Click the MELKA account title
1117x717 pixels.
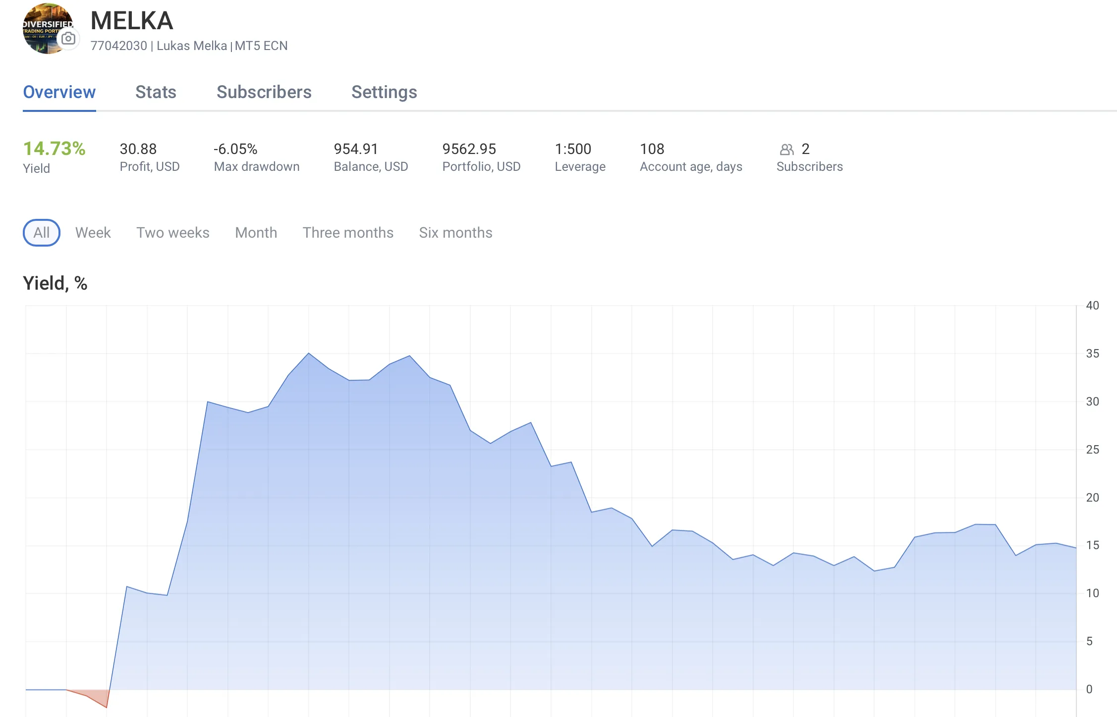132,21
